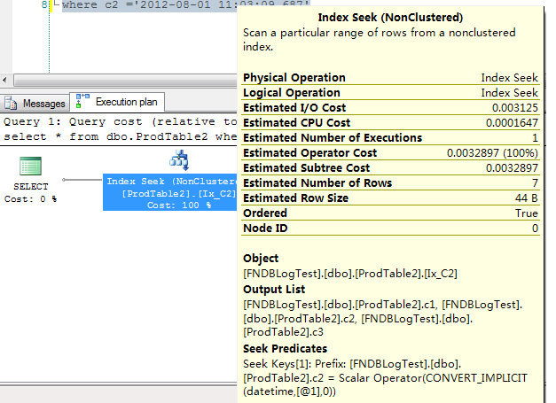Click line number 8 in the editor gutter
Screen dimensions: 556x403
44,4
